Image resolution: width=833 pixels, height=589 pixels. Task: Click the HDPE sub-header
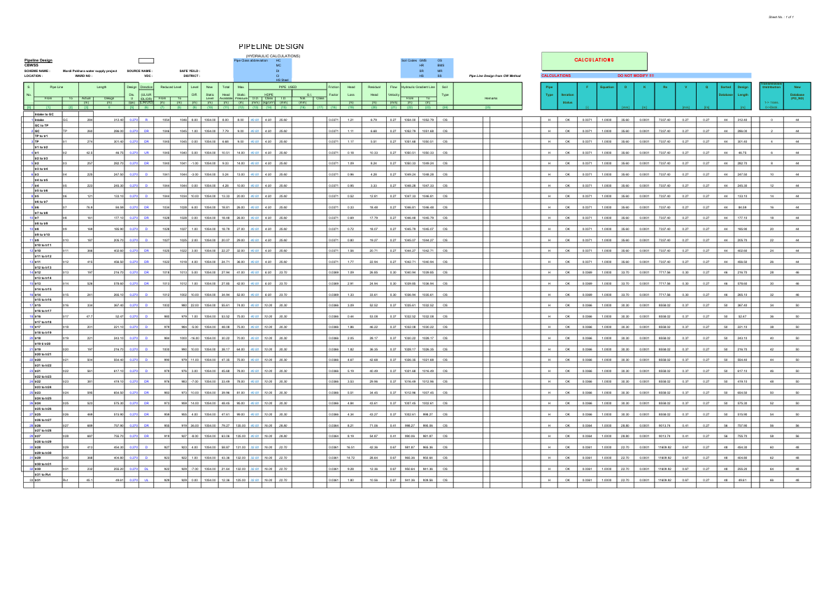click(x=269, y=94)
